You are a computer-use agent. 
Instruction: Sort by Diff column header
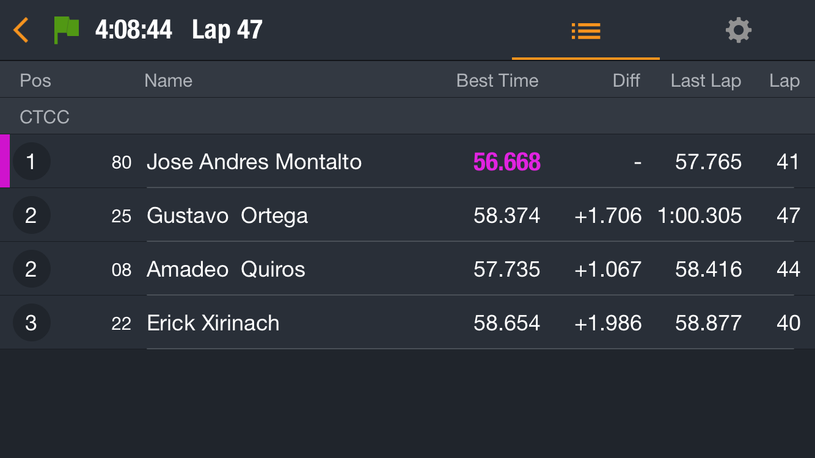click(626, 81)
